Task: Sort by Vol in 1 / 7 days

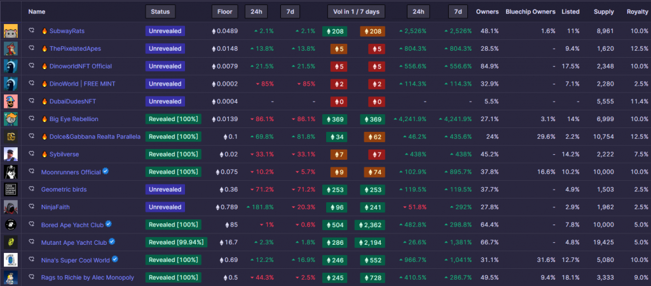Action: 356,11
